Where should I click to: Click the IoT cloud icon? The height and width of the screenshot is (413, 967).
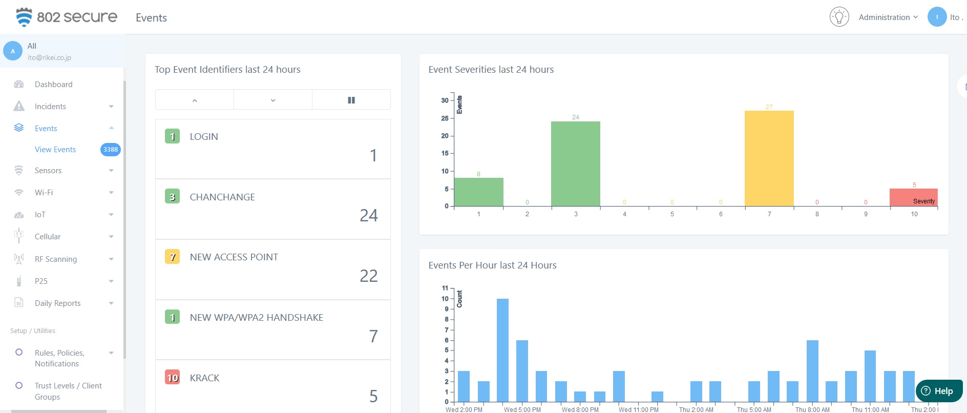tap(19, 215)
